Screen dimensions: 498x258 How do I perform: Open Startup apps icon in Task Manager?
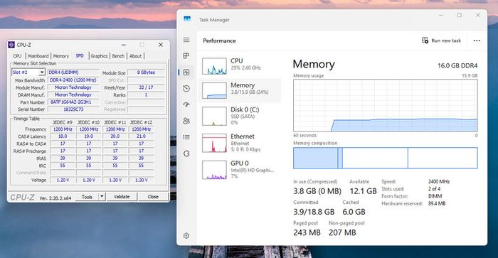coord(186,104)
